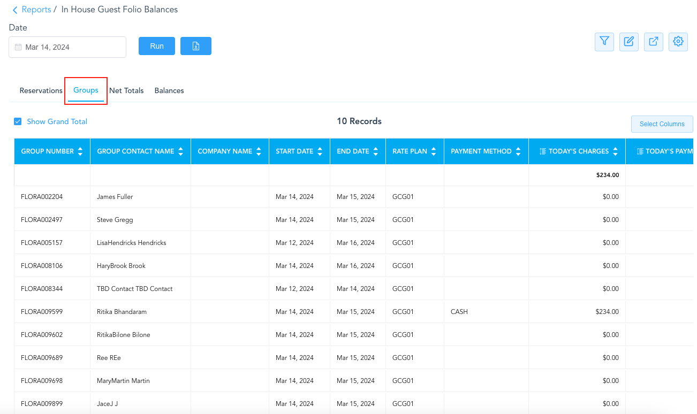The width and height of the screenshot is (697, 414).
Task: Open Select Columns button
Action: coord(662,124)
